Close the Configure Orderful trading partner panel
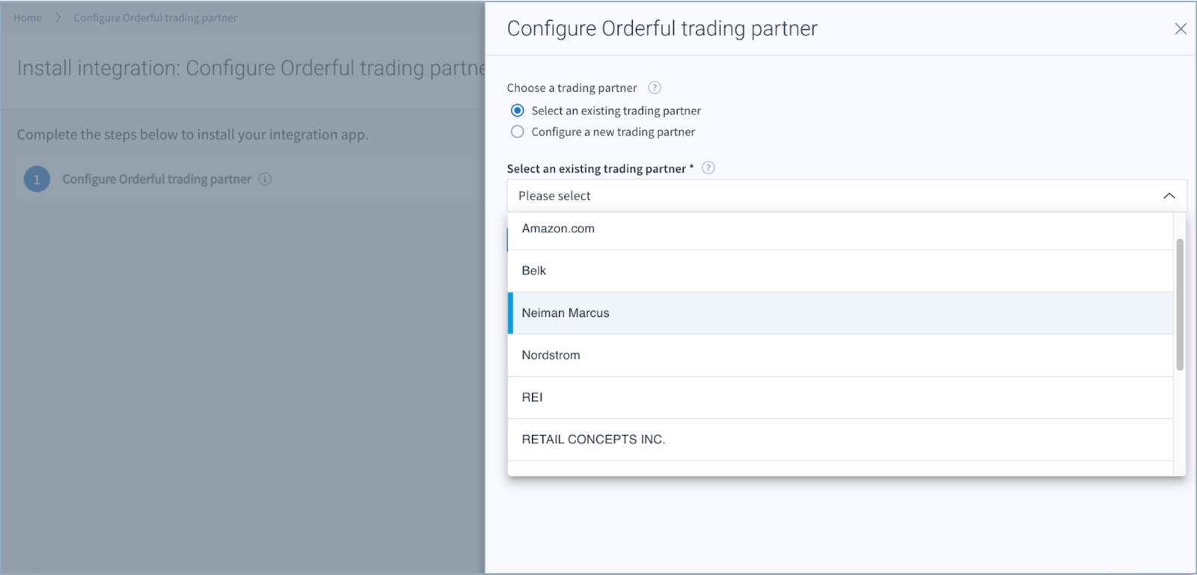 1181,28
